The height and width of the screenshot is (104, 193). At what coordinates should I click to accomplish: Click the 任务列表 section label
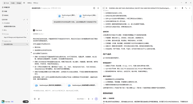point(5,20)
